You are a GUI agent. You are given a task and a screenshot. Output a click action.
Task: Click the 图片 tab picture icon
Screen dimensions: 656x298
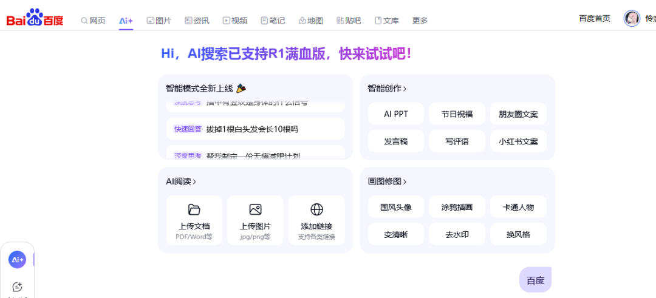point(151,20)
